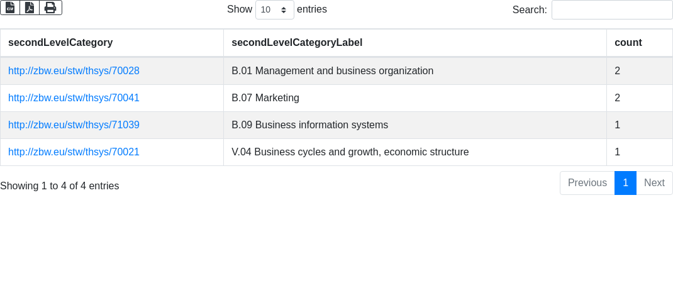Open the thsys/70028 link
The height and width of the screenshot is (283, 673).
(74, 71)
